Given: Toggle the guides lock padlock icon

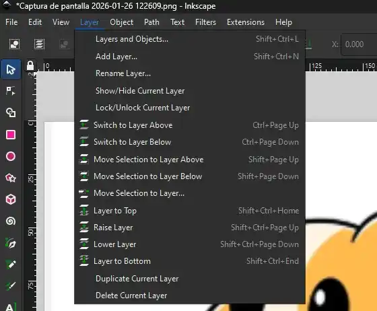Looking at the screenshot, I should tap(30, 65).
